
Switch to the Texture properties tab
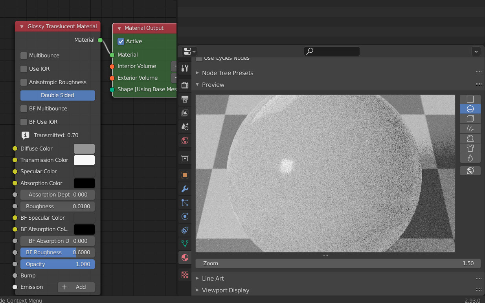185,275
